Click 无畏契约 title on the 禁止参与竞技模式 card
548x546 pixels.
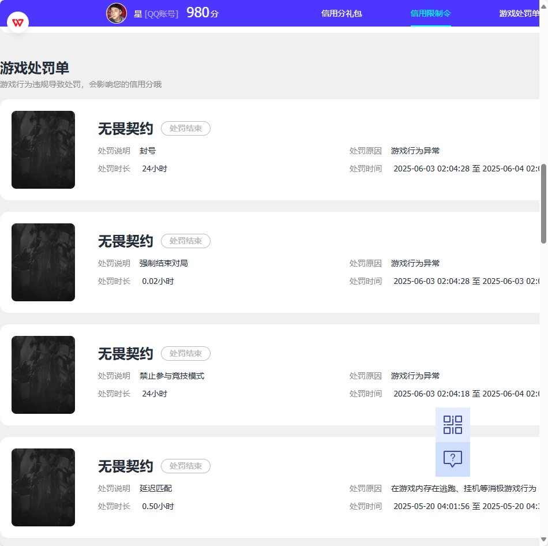(x=126, y=354)
